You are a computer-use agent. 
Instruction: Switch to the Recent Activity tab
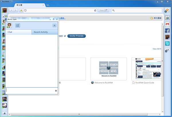45,32
